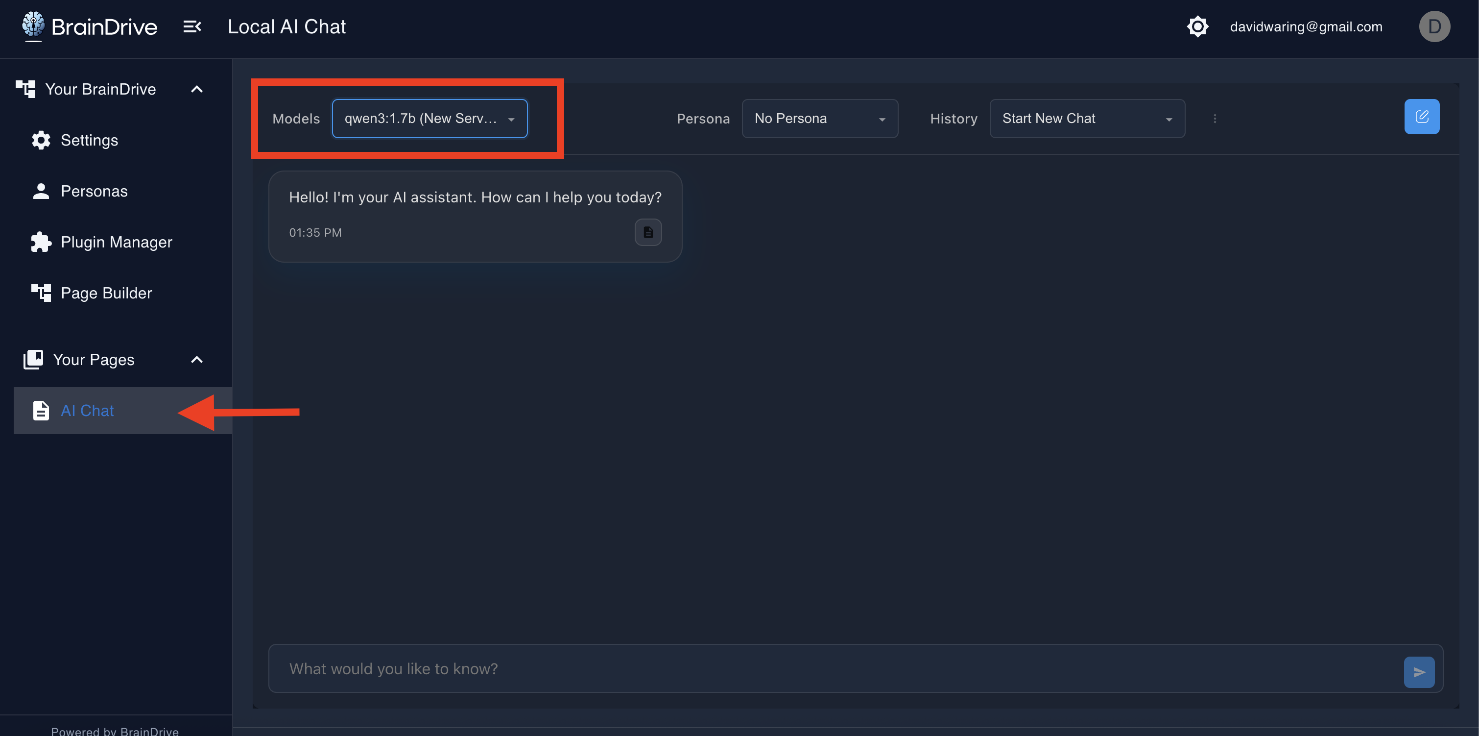Viewport: 1479px width, 736px height.
Task: Open Settings from the sidebar
Action: click(x=89, y=140)
